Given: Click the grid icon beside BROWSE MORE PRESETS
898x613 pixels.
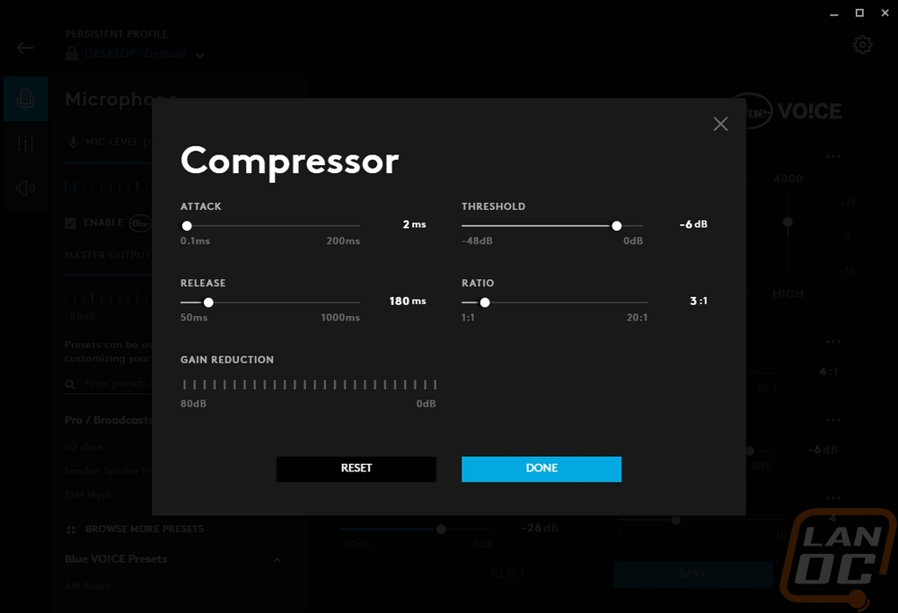Looking at the screenshot, I should [71, 530].
